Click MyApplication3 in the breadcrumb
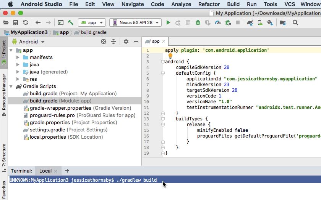The width and height of the screenshot is (321, 200). pyautogui.click(x=26, y=32)
